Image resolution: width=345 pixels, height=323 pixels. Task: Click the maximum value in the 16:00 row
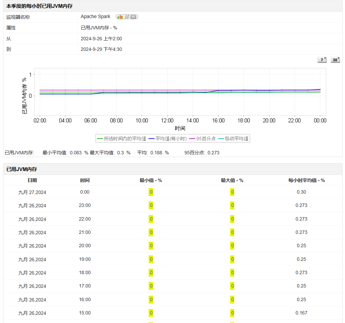click(x=232, y=300)
